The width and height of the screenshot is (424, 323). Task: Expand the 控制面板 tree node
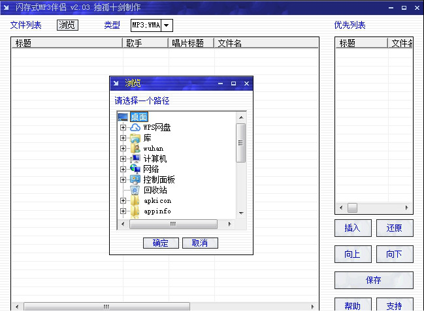pos(123,180)
